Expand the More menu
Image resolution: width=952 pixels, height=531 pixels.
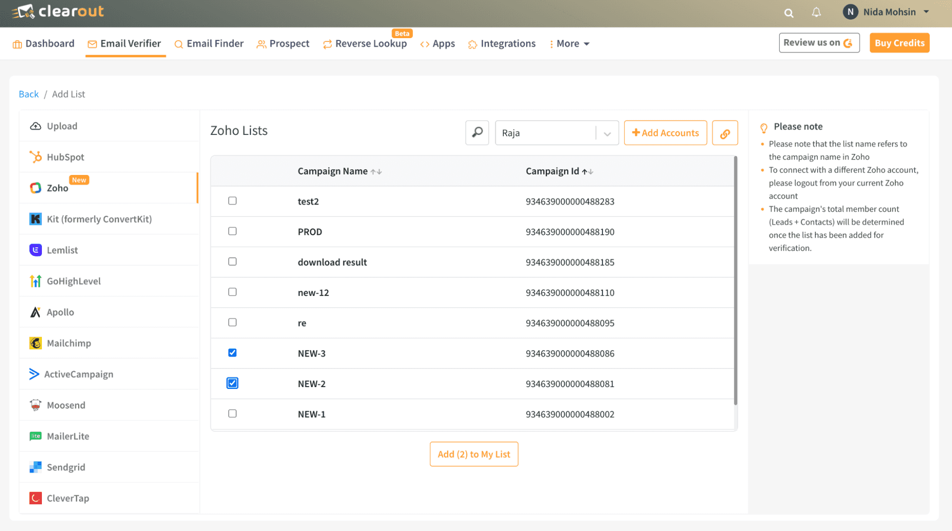(x=570, y=43)
